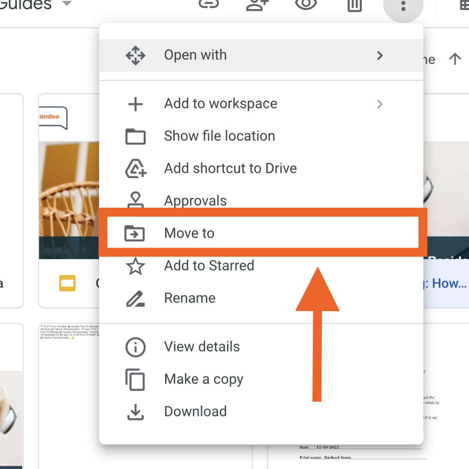Open the chat transcript document thumbnail
The height and width of the screenshot is (469, 469).
point(69,396)
